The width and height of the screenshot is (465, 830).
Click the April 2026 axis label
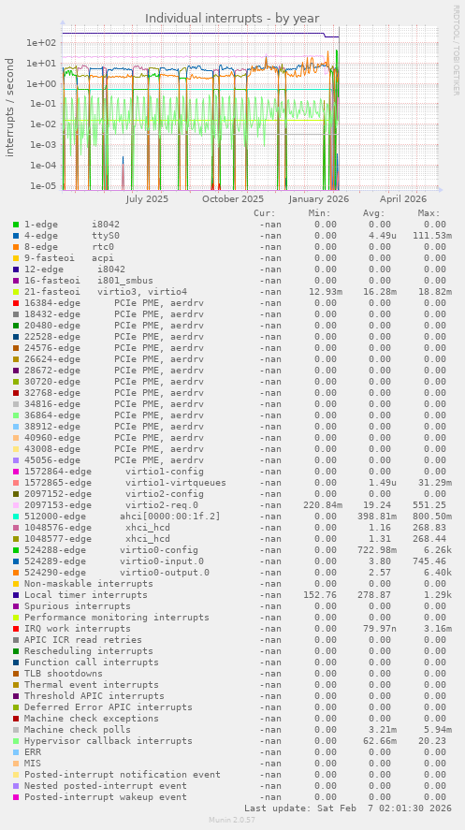tap(403, 199)
